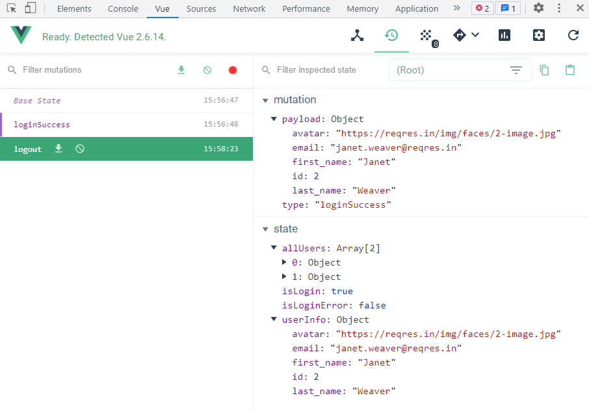Viewport: 589px width, 411px height.
Task: Click userInfo first_name "Janet"
Action: click(376, 362)
